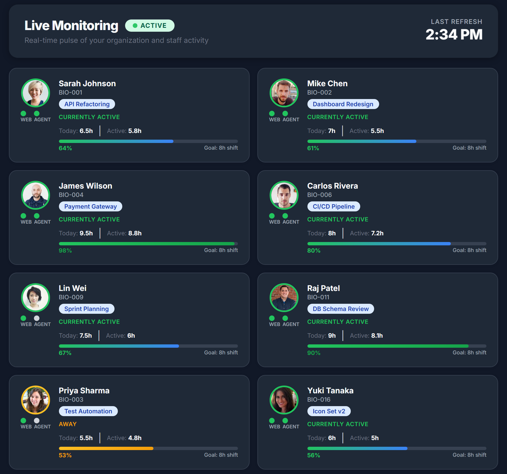Click Raj Patel's WEB status dot

(x=272, y=318)
